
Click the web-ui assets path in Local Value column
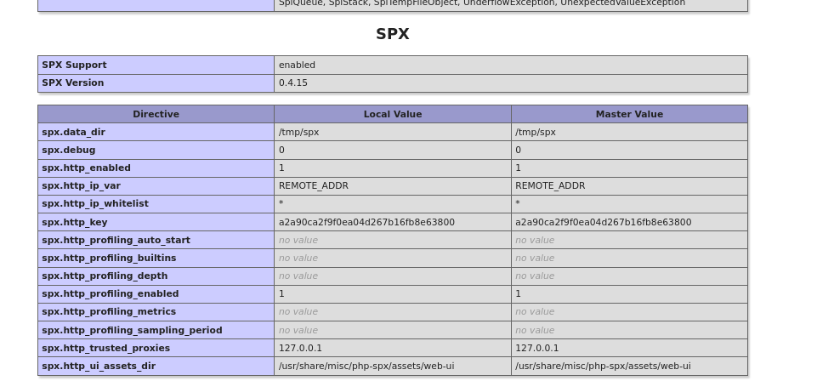pos(366,366)
